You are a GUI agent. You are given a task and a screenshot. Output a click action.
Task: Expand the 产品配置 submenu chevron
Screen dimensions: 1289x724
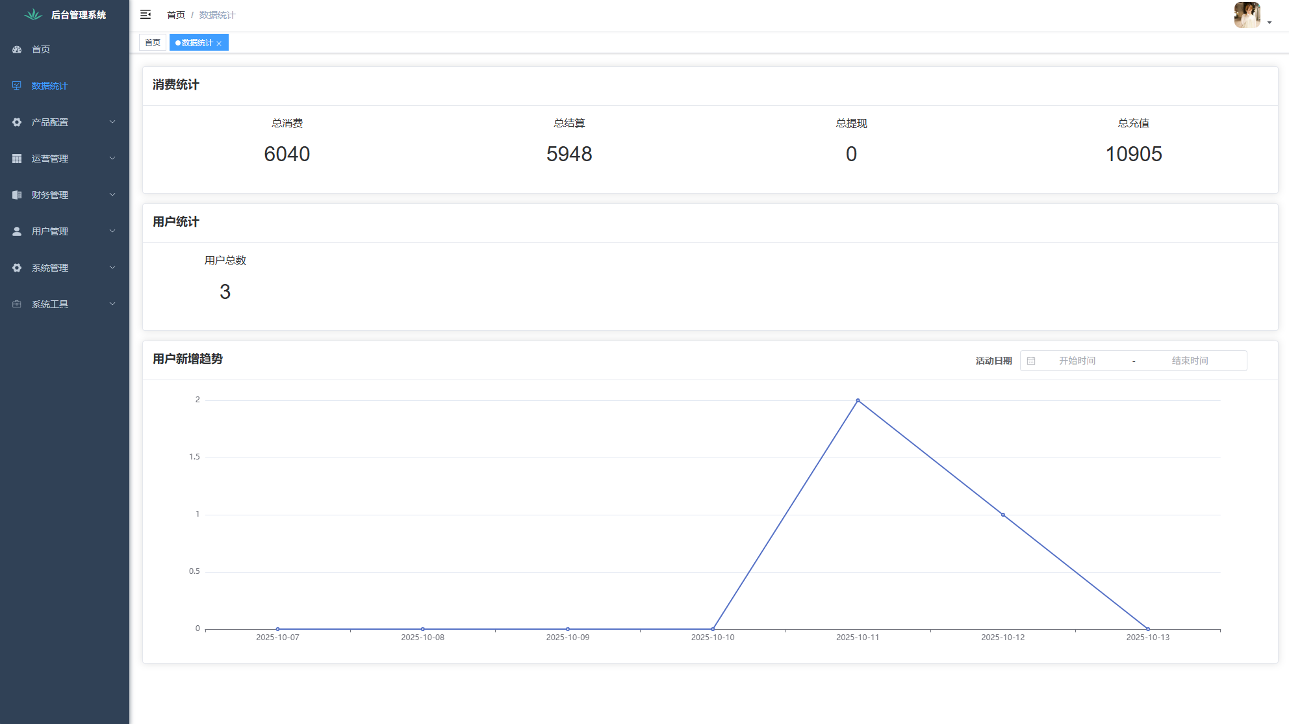point(112,122)
